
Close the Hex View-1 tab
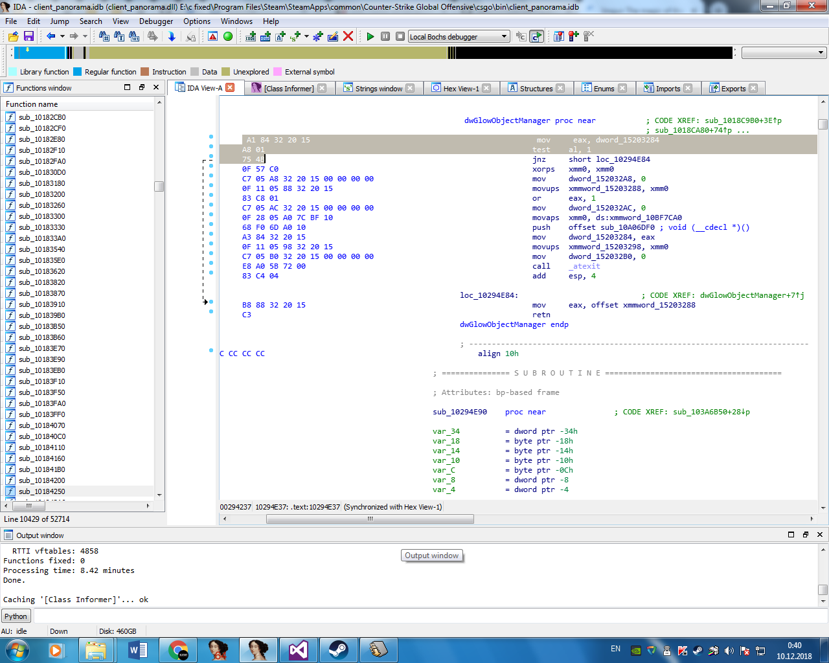pyautogui.click(x=486, y=88)
